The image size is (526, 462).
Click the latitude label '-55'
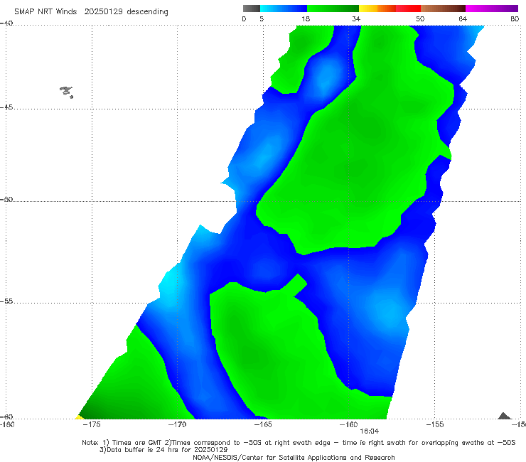[6, 301]
